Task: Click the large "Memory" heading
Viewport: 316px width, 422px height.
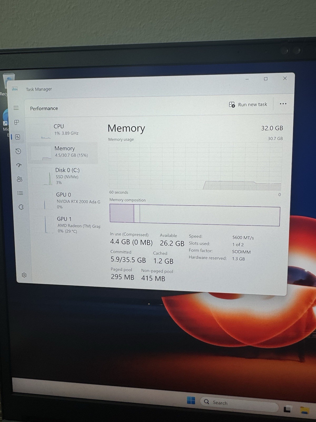Action: coord(126,128)
